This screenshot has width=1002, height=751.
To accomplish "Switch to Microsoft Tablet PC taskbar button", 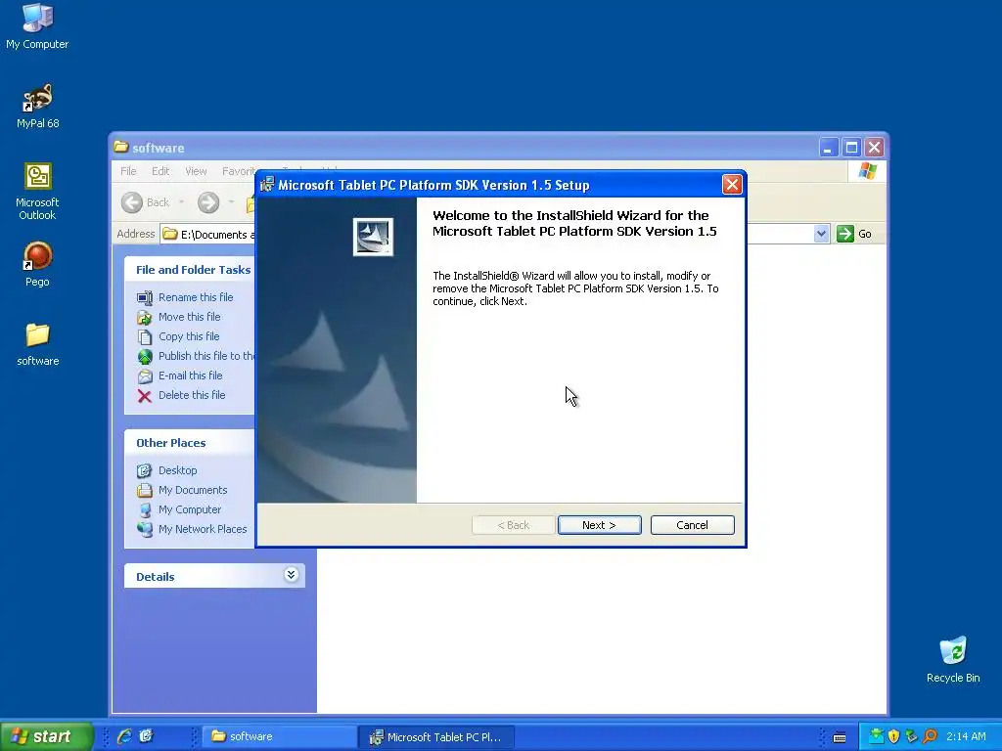I will [436, 736].
